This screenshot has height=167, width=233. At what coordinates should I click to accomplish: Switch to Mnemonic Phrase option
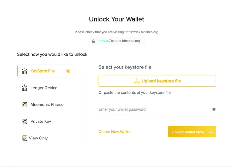point(47,105)
